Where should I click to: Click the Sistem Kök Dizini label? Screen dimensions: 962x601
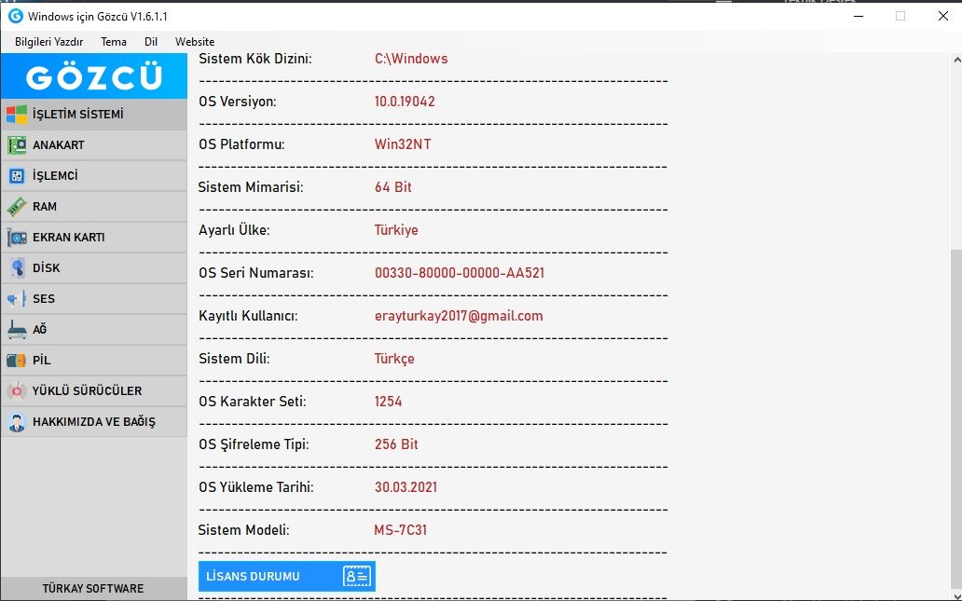click(x=255, y=59)
